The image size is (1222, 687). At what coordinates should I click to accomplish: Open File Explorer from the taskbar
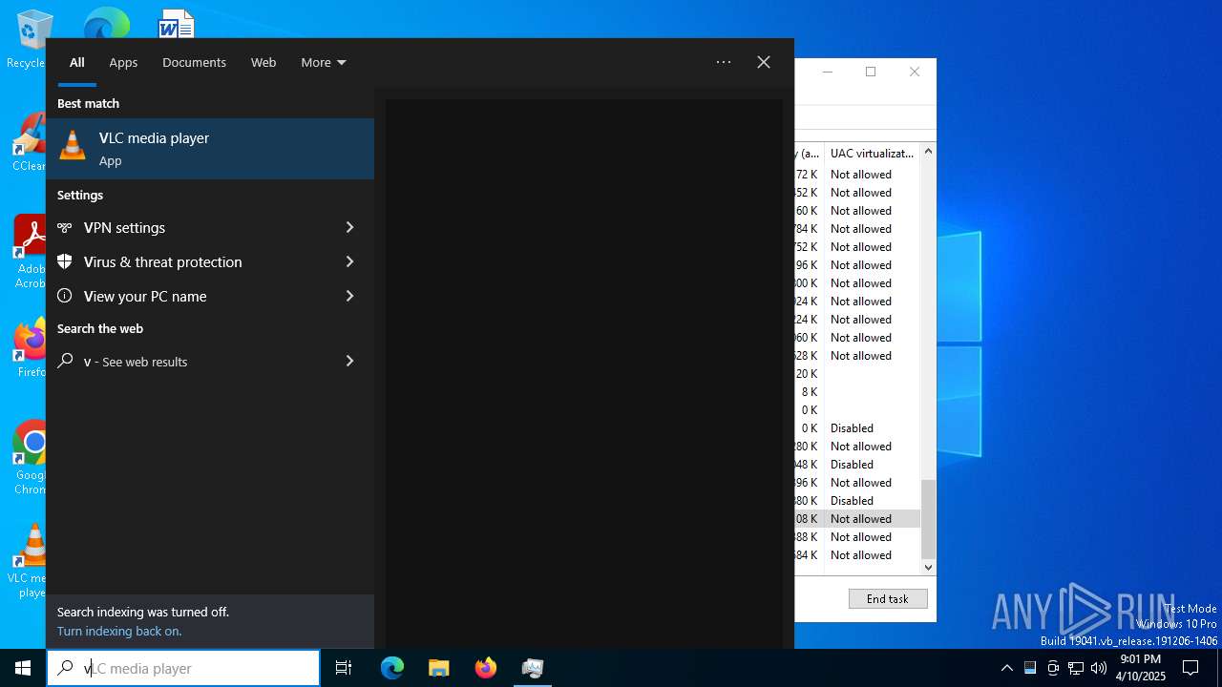[439, 668]
